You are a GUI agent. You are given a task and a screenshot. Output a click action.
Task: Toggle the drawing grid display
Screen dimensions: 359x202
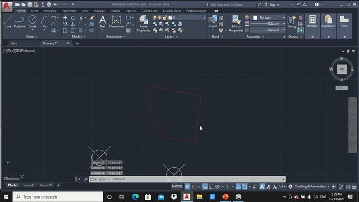(187, 186)
